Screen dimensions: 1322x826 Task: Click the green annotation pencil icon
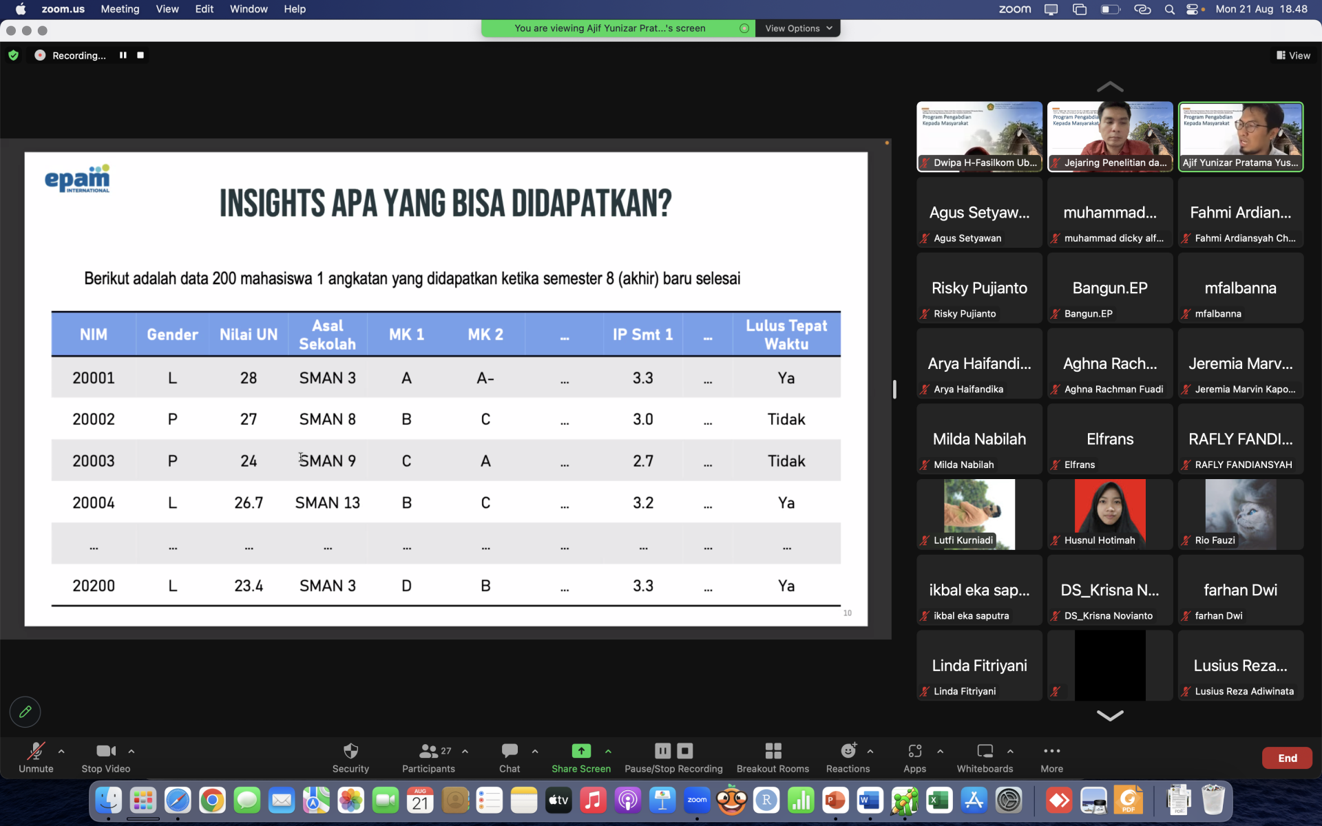click(x=25, y=712)
